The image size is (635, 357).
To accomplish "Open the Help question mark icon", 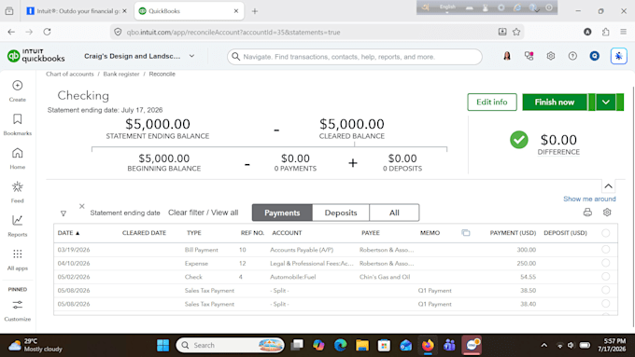I will (x=572, y=56).
